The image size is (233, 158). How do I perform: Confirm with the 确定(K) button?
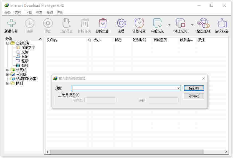coord(194,88)
